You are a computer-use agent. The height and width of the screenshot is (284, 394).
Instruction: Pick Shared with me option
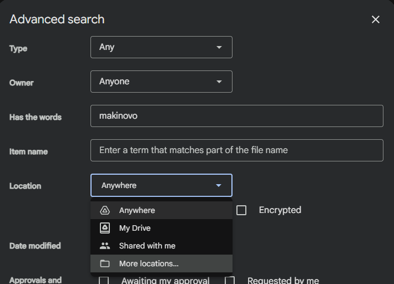click(147, 246)
